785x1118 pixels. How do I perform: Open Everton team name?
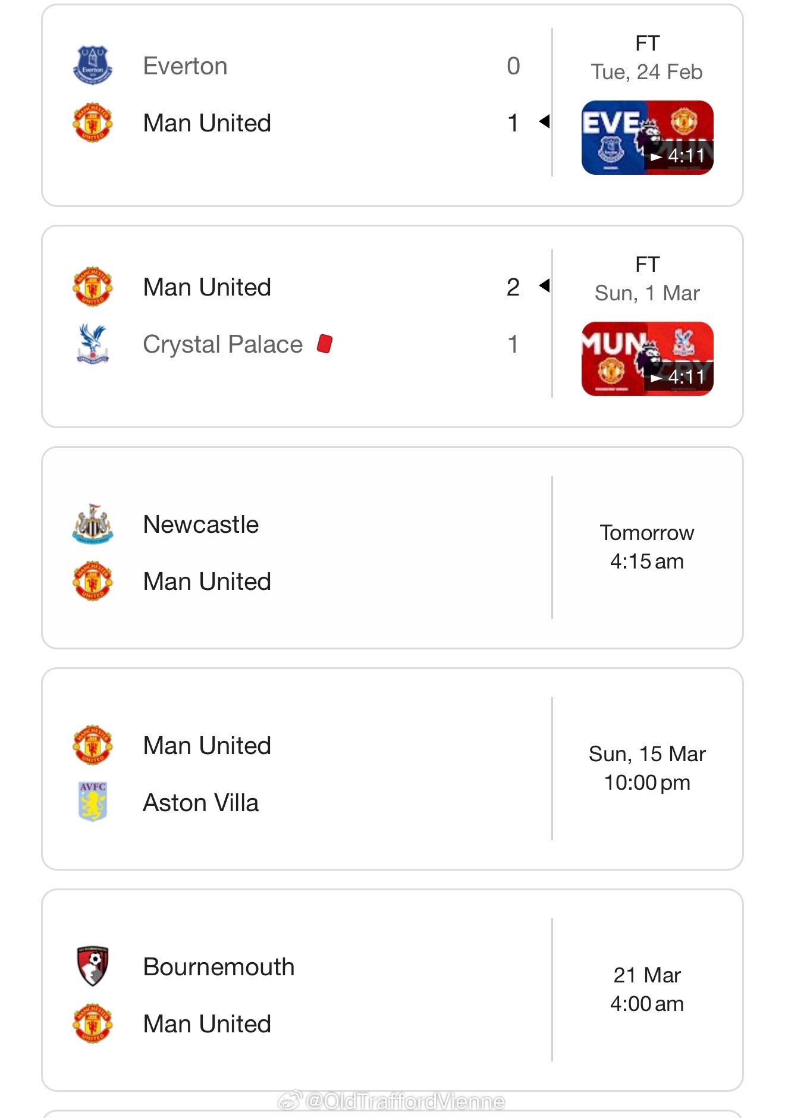[186, 66]
